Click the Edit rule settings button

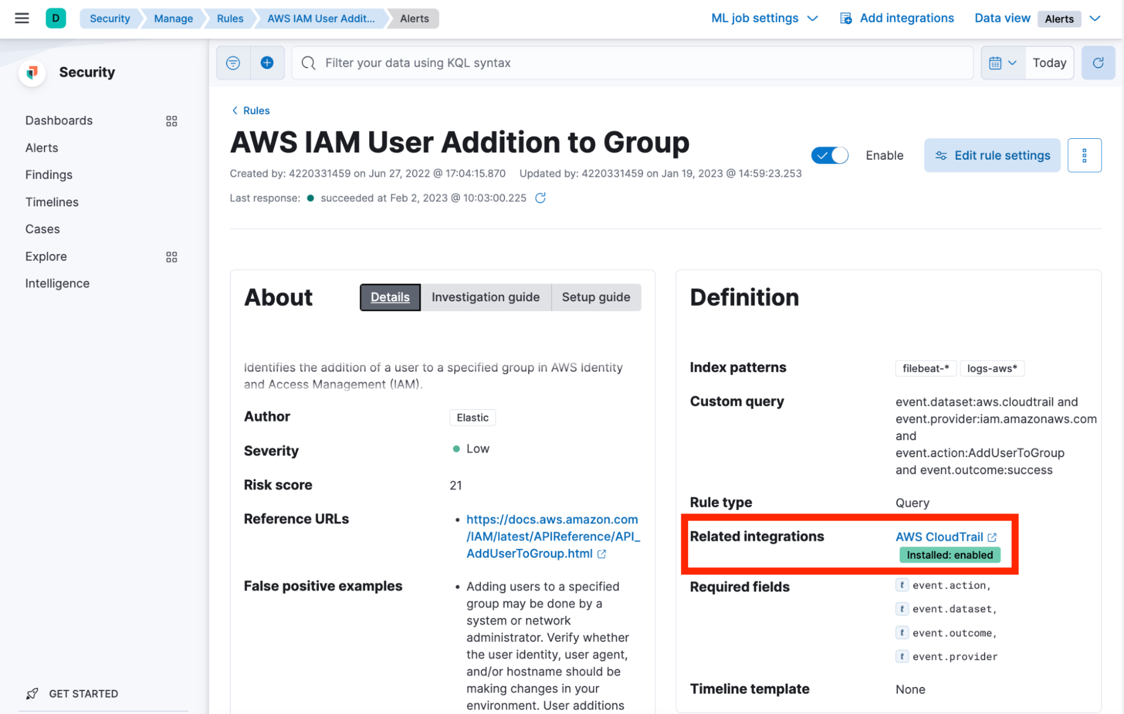coord(992,155)
